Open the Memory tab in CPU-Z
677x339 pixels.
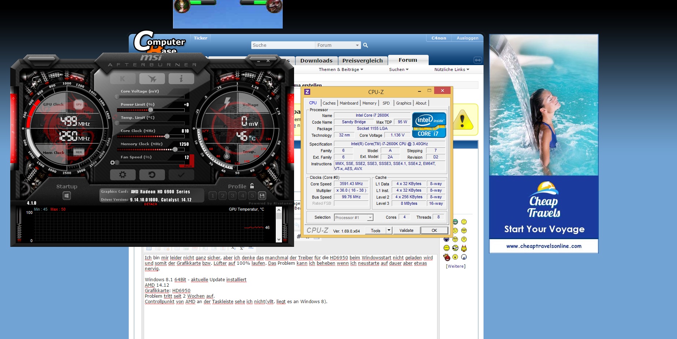tap(369, 103)
